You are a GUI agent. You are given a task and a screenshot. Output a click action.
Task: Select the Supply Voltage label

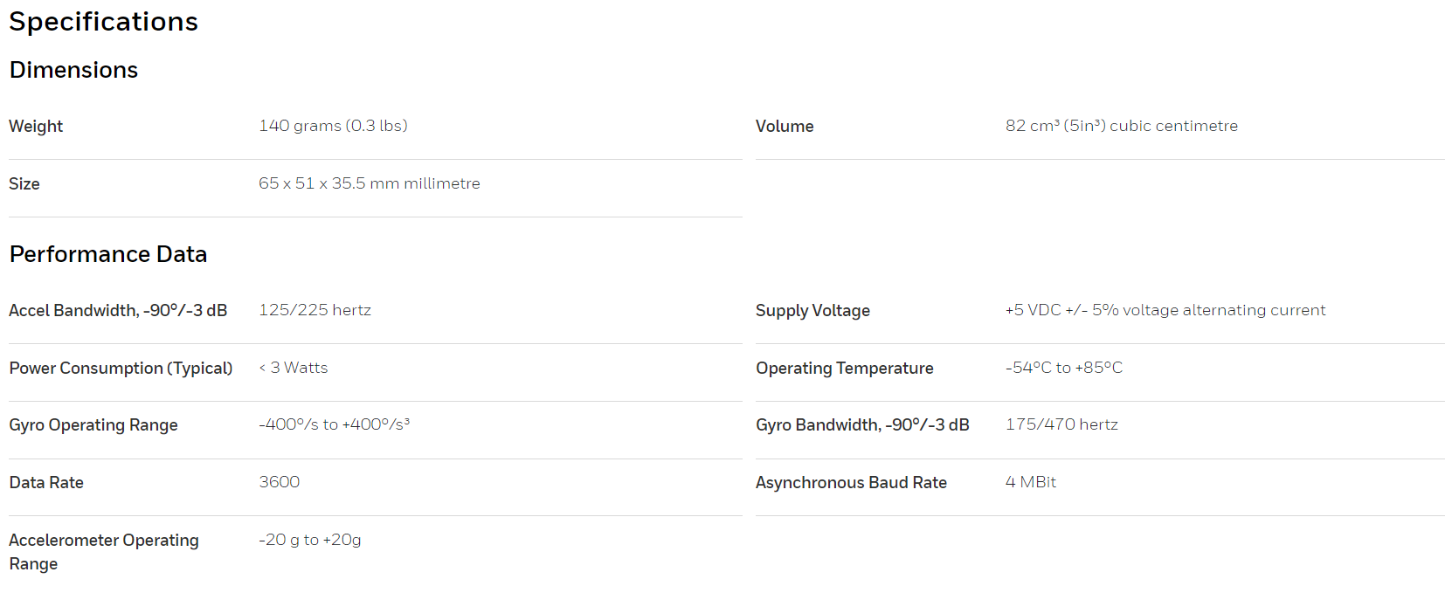812,310
